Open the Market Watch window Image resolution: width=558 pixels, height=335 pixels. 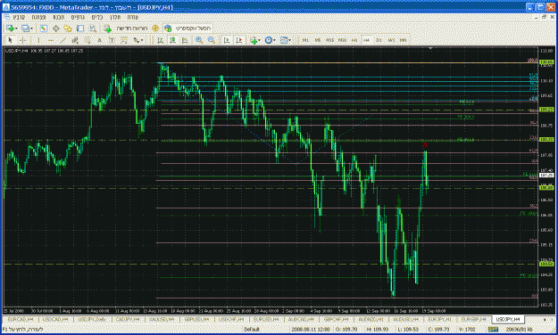pos(44,29)
